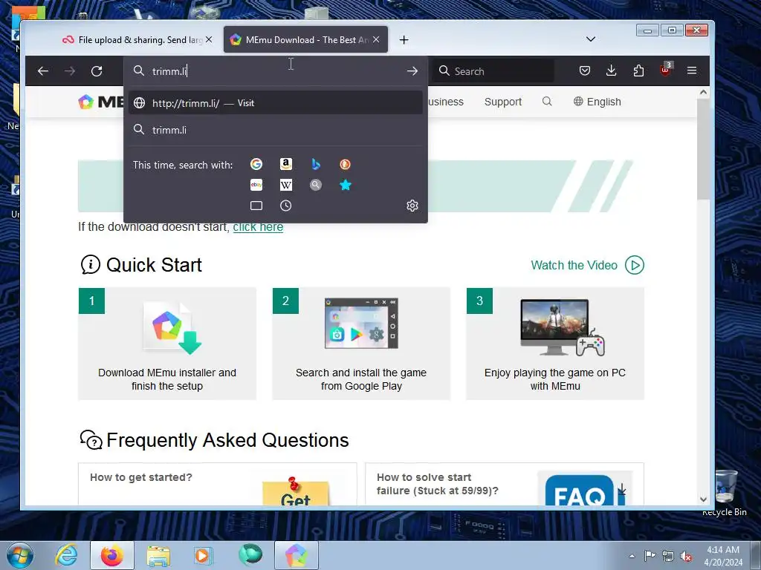Screen dimensions: 761x570
Task: Click the page scroll-down arrow
Action: pyautogui.click(x=703, y=499)
